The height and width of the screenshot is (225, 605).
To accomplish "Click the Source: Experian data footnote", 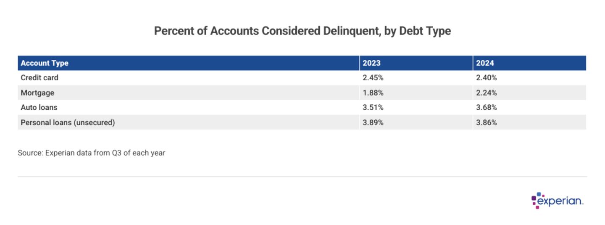I will pos(92,153).
